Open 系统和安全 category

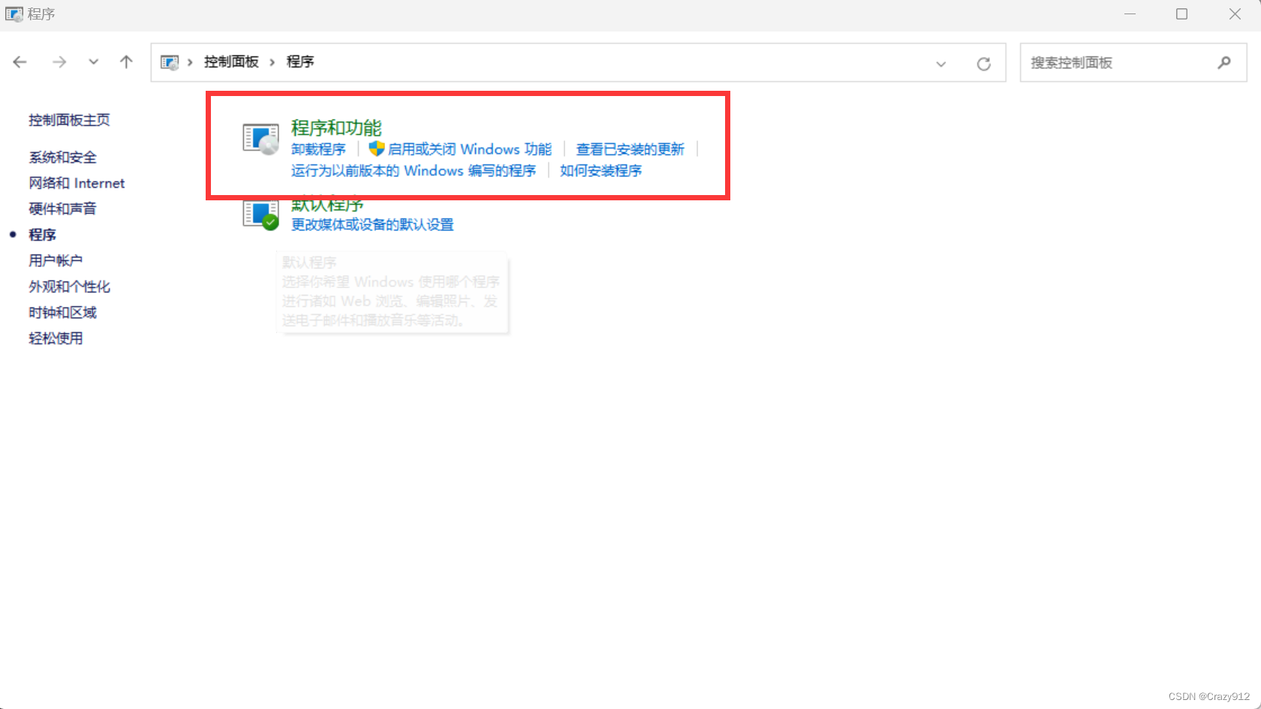click(62, 158)
